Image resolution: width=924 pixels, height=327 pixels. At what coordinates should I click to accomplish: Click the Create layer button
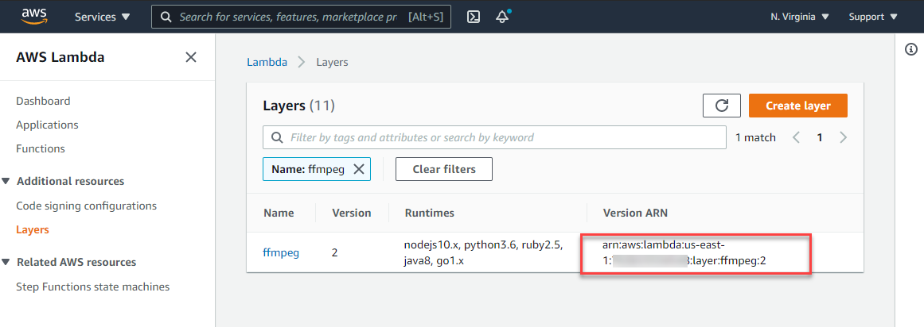tap(798, 106)
